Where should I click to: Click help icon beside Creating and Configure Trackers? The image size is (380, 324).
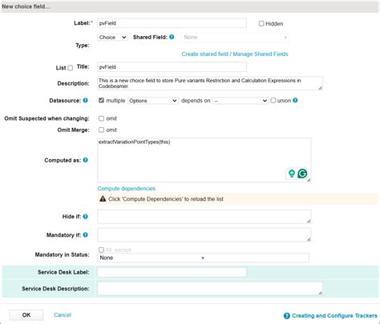(287, 316)
